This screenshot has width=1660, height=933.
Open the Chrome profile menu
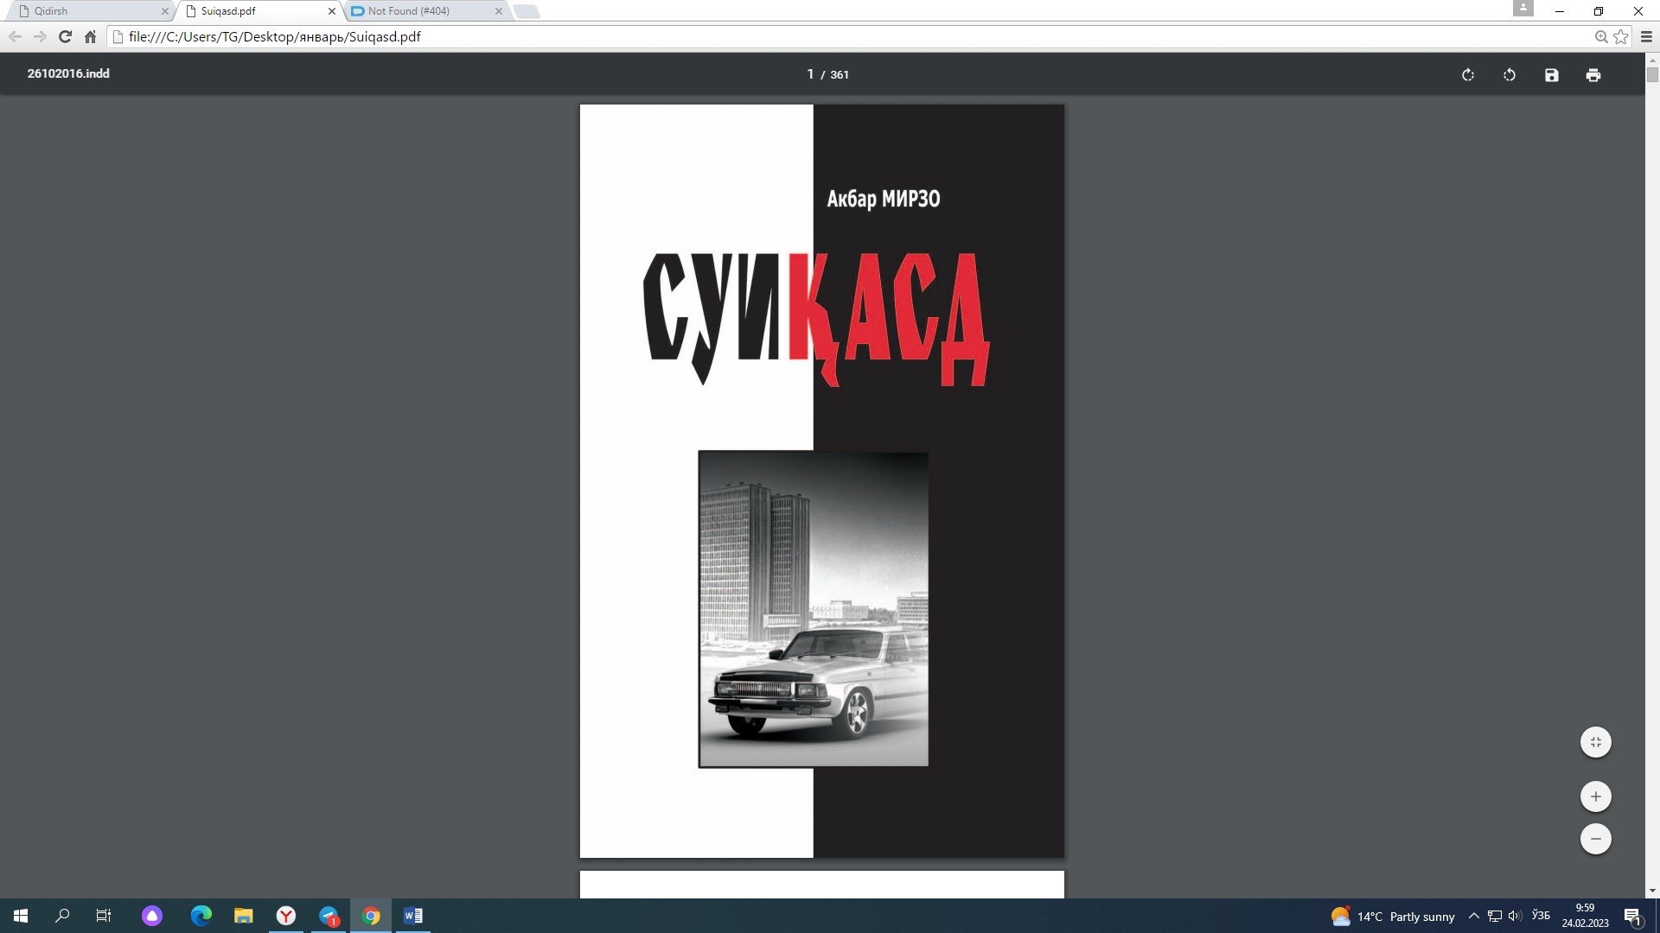click(x=1523, y=8)
